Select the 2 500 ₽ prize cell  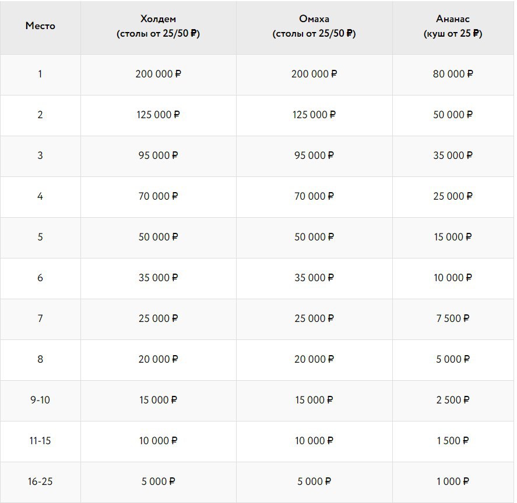[x=453, y=400]
